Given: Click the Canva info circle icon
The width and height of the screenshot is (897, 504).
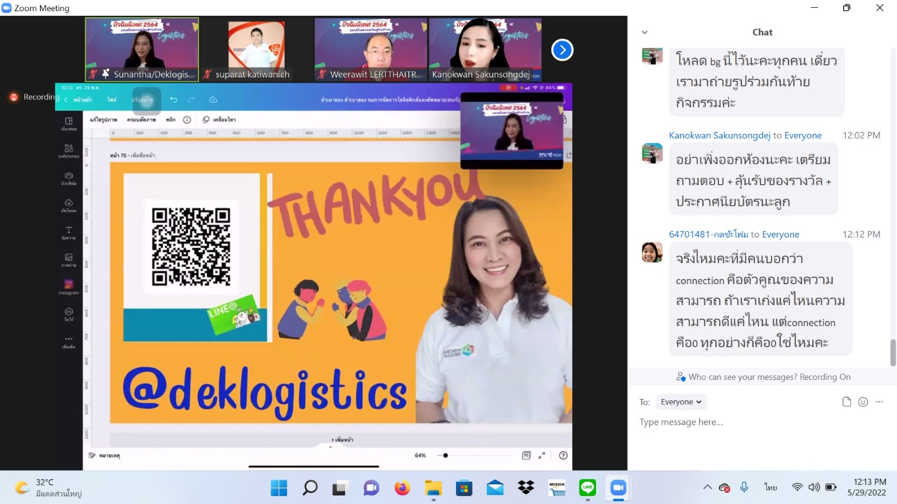Looking at the screenshot, I should [187, 120].
